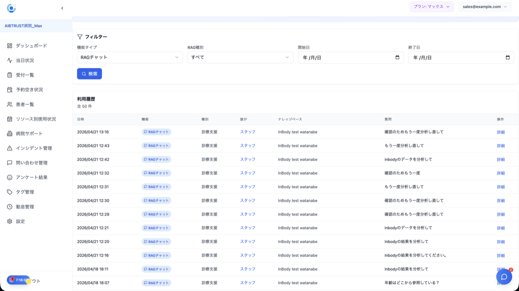Click the インシデント管理 warning triangle icon
Viewport: 519px width, 291px height.
tap(10, 148)
